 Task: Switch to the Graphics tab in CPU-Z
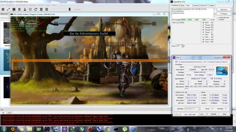click(x=211, y=62)
